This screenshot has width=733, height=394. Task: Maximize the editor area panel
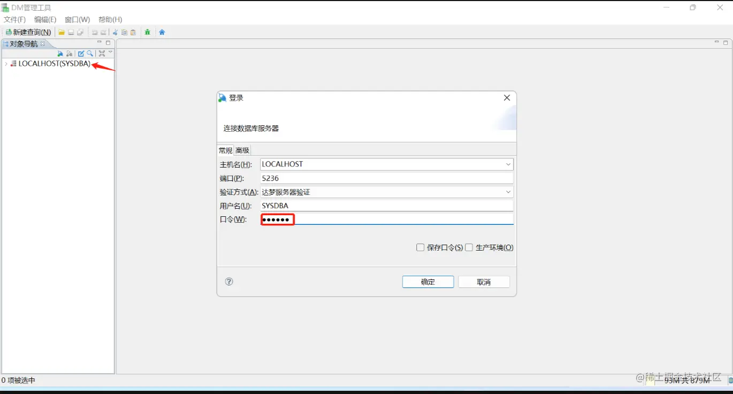point(726,42)
